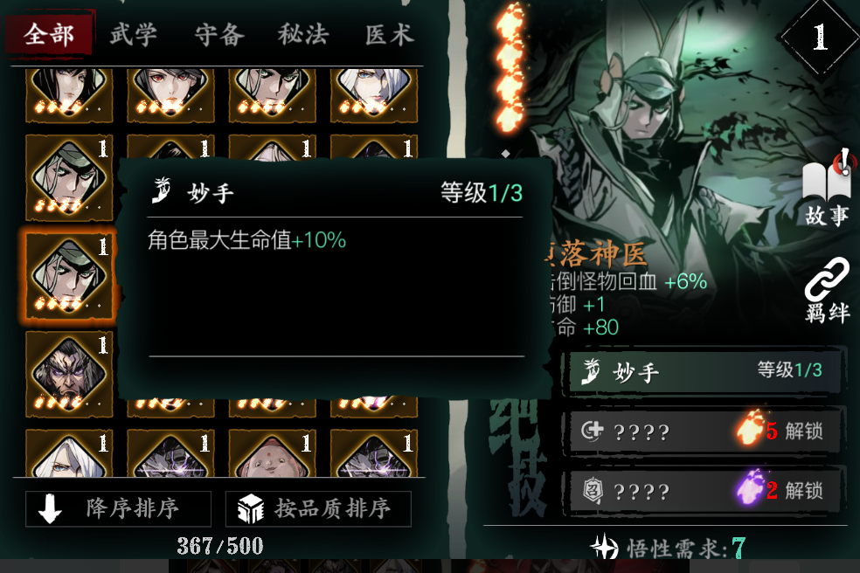Toggle 按品质排序 sort by quality
Screen dimensions: 860x573
pos(318,509)
